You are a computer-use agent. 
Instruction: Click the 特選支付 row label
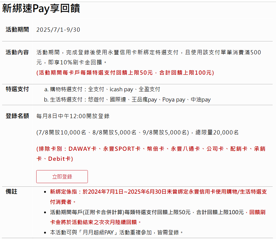click(17, 89)
